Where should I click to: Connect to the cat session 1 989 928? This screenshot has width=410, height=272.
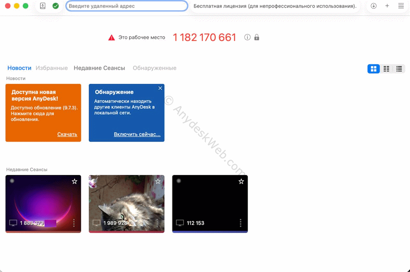tap(127, 204)
